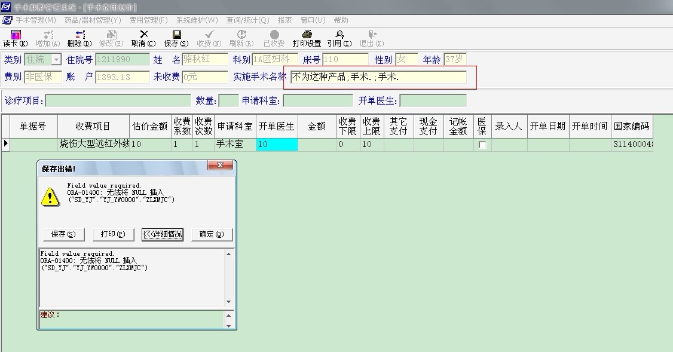Open the 查询/统计(Q) menu

tap(247, 20)
